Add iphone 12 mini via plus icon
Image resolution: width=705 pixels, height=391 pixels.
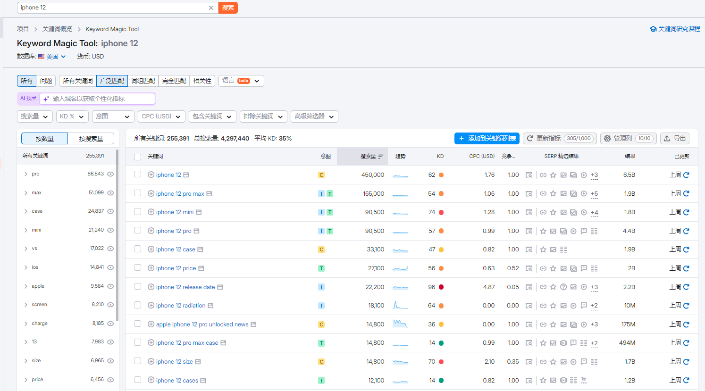tap(151, 212)
